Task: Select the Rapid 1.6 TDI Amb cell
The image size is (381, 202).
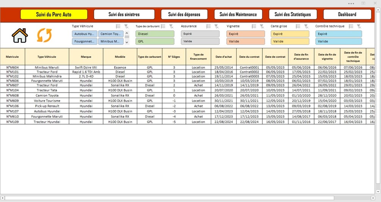Action: point(86,72)
